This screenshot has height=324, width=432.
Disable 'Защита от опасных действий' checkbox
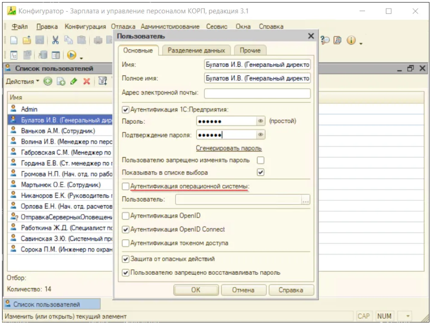pos(126,259)
